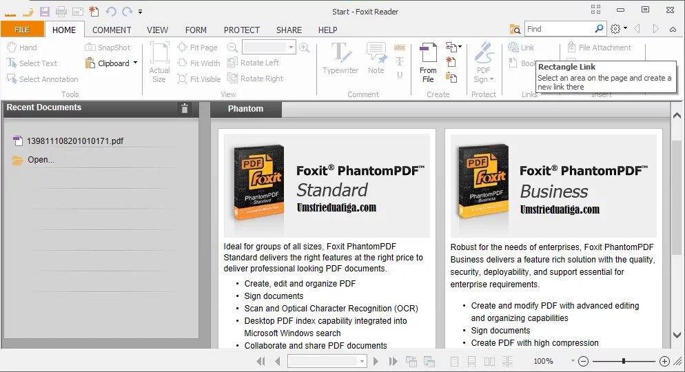Switch to the FORM tab

point(196,30)
